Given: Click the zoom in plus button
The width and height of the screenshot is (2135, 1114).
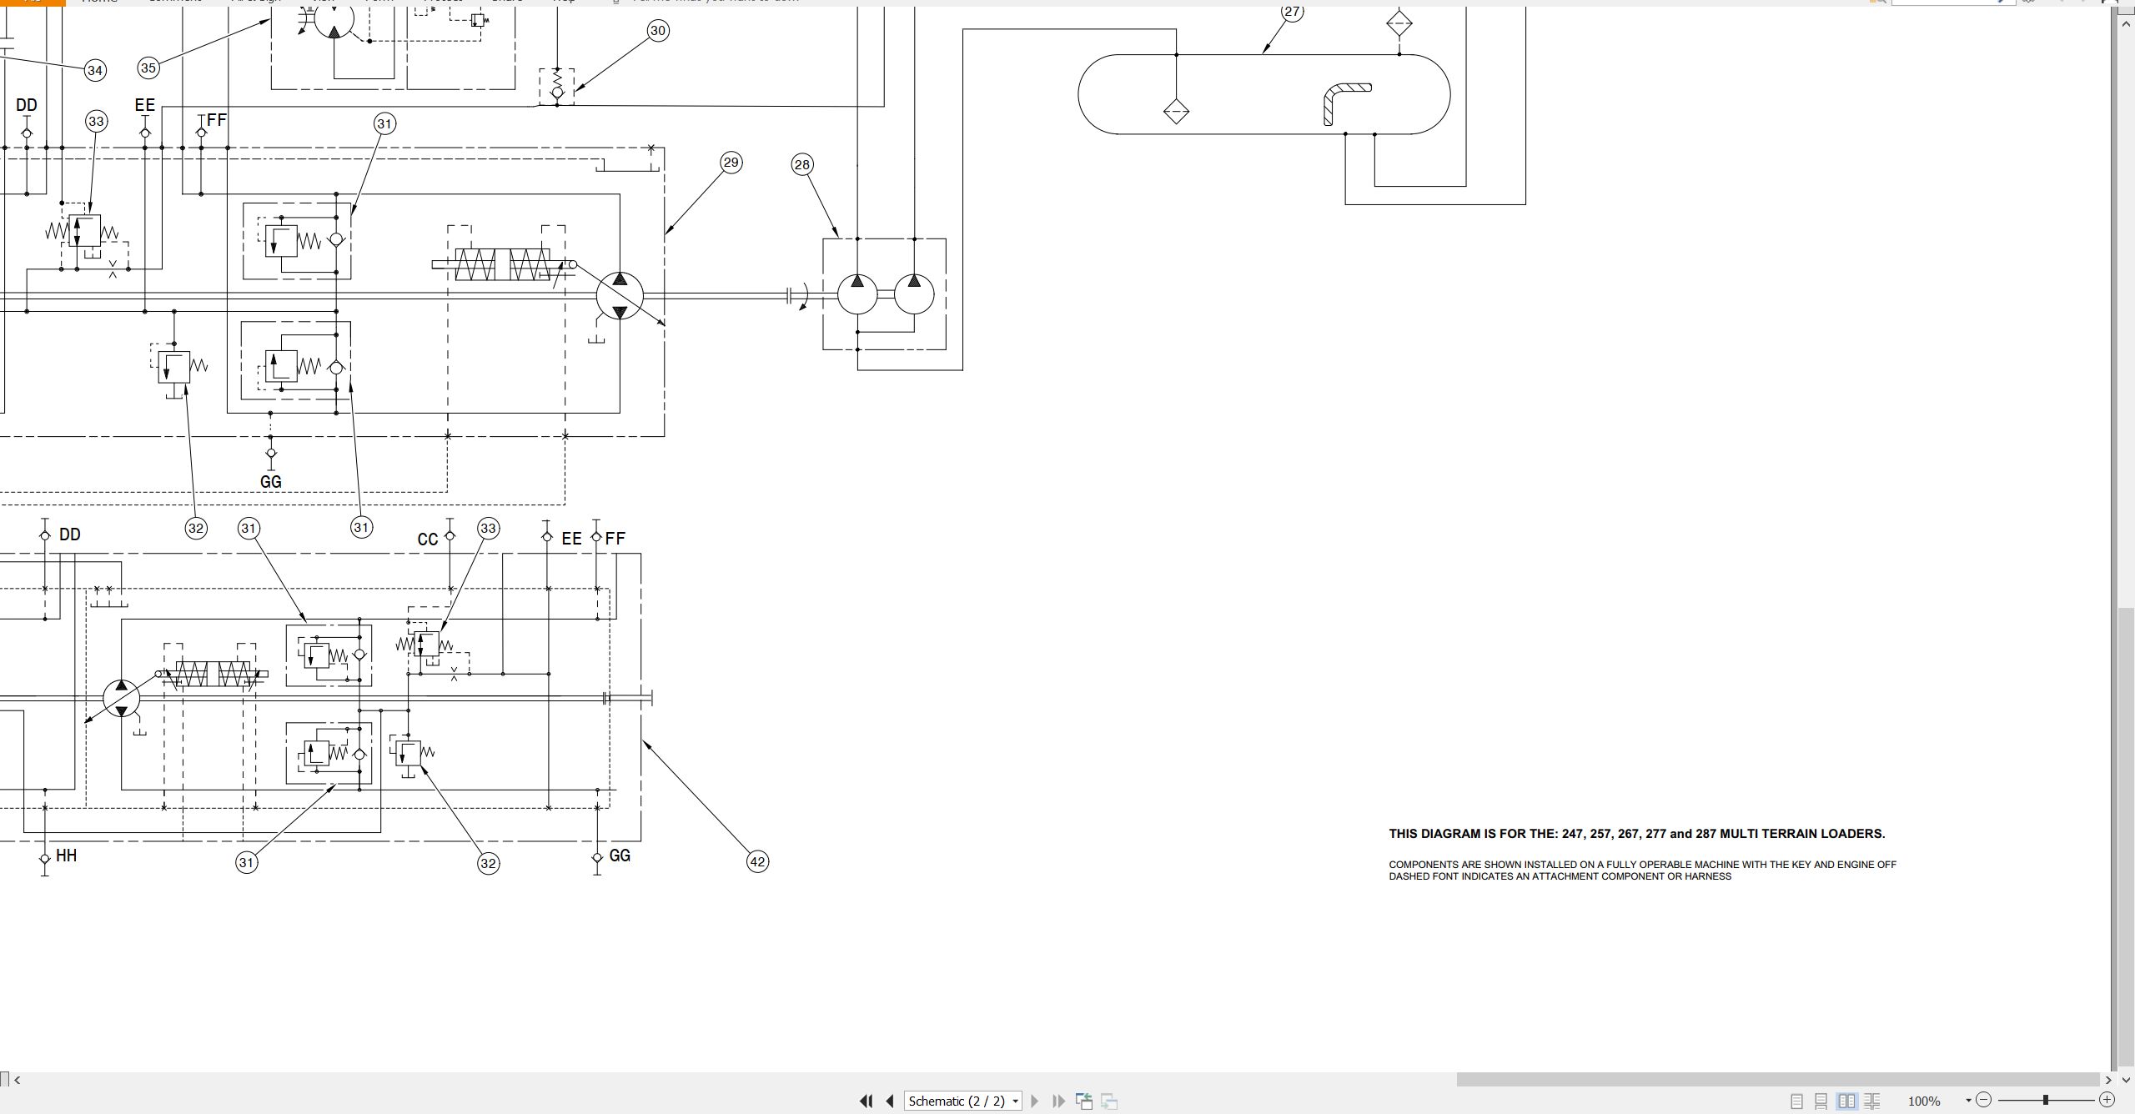Looking at the screenshot, I should pyautogui.click(x=2107, y=1100).
